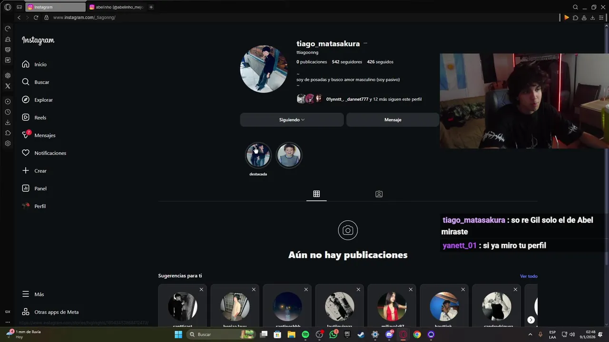The width and height of the screenshot is (609, 342).
Task: Open settings gear in Opera sidebar
Action: click(x=8, y=143)
